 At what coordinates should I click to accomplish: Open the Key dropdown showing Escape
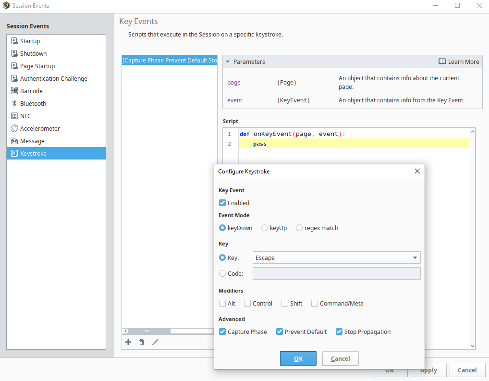(x=337, y=258)
